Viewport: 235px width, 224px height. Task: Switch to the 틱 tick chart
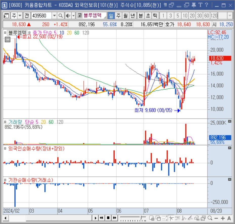point(155,16)
